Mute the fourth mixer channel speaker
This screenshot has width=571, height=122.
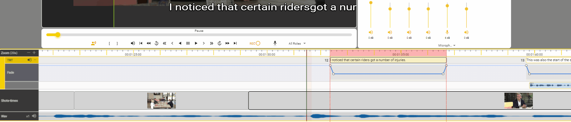[x=428, y=32]
